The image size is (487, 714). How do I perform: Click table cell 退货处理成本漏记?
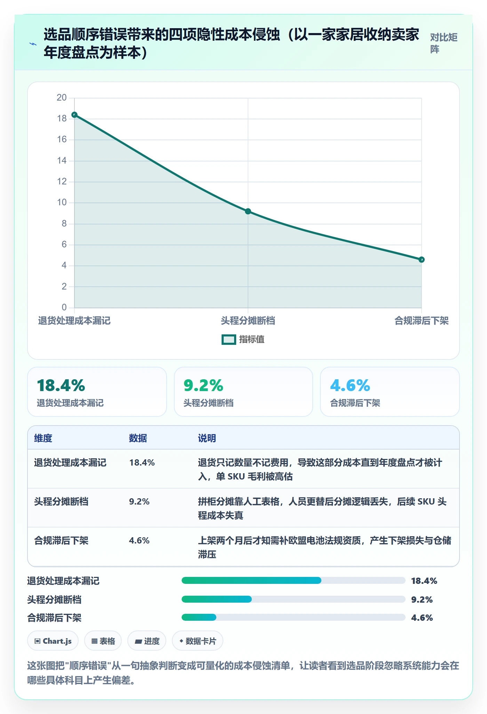tap(70, 462)
